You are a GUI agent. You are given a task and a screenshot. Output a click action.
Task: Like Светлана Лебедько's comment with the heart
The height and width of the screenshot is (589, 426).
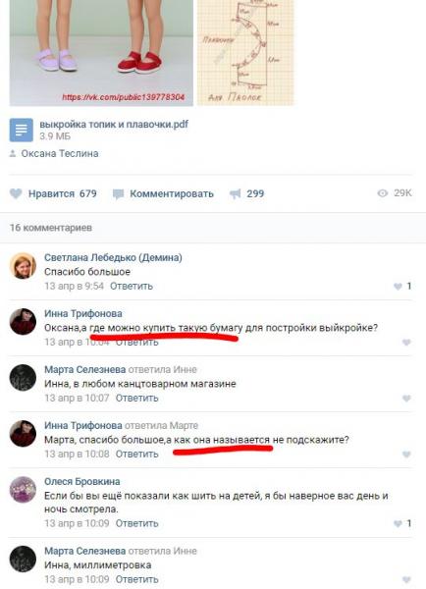click(x=398, y=287)
